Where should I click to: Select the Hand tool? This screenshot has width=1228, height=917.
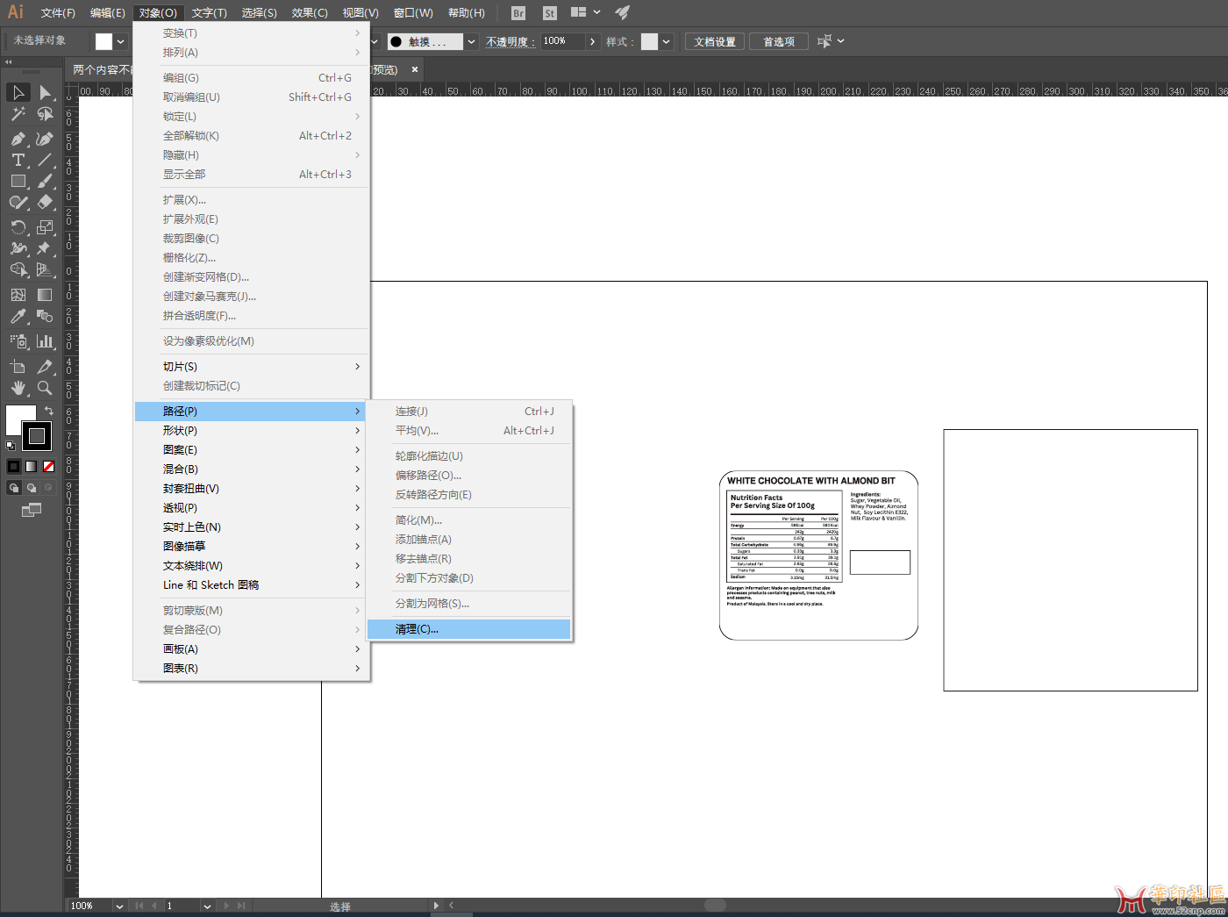(18, 388)
